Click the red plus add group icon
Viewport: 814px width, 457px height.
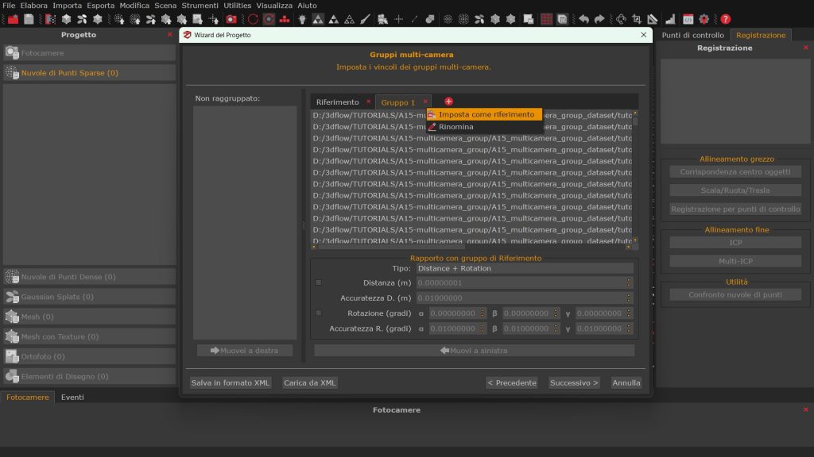(x=448, y=102)
